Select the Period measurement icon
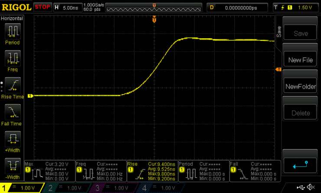321x193 pixels. click(12, 31)
